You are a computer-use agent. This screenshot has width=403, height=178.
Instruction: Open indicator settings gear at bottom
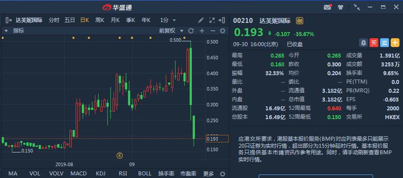[x=223, y=174]
